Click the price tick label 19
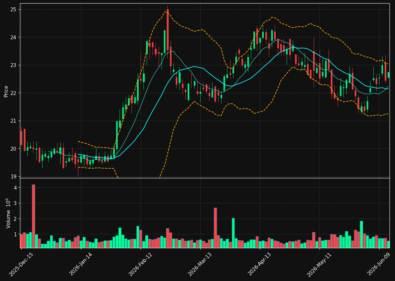Viewport: 395px width, 281px height. (x=13, y=176)
